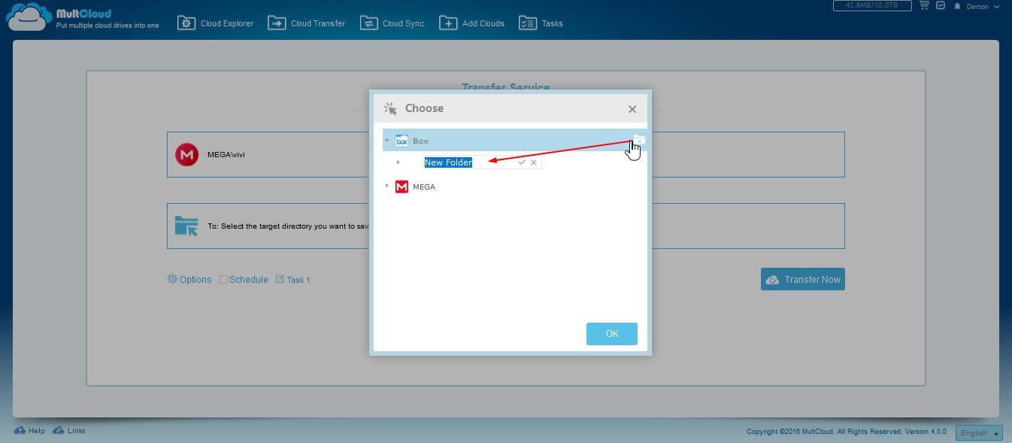The height and width of the screenshot is (443, 1012).
Task: Click the target directory folder icon
Action: point(186,226)
